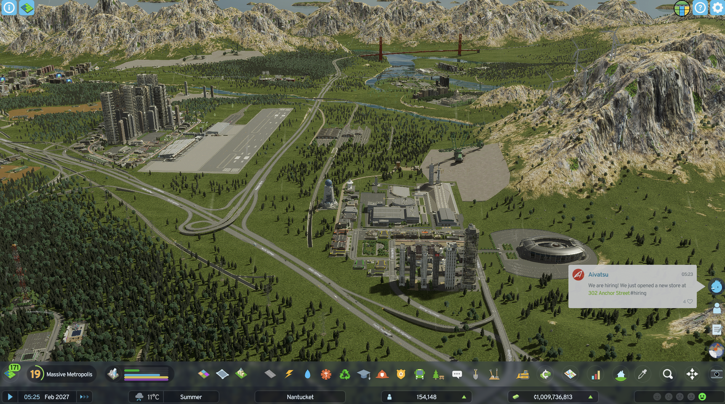Open the Electricity services menu
Screen dimensions: 725x404
pos(289,374)
